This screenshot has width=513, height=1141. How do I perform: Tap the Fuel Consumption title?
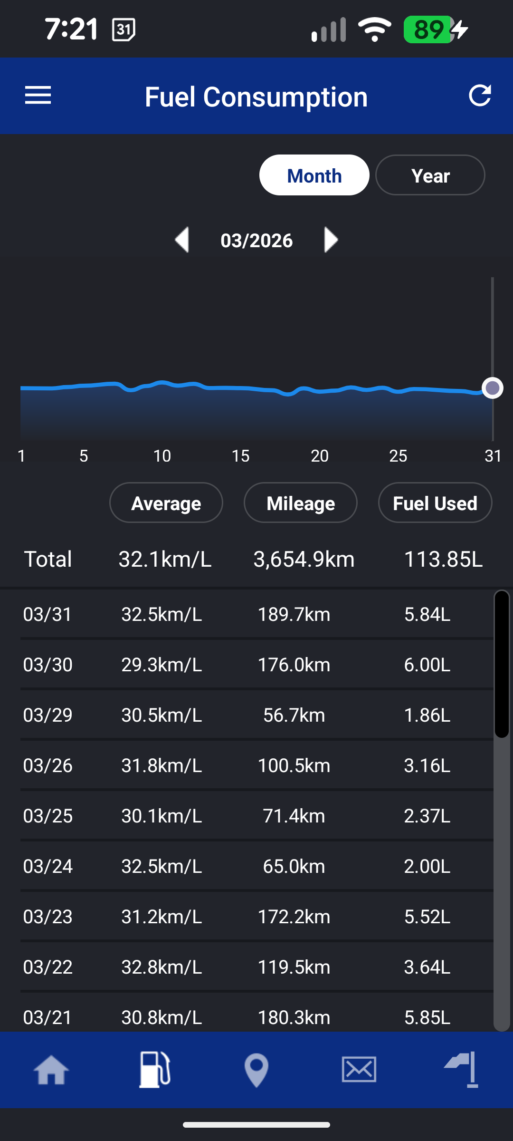(256, 97)
